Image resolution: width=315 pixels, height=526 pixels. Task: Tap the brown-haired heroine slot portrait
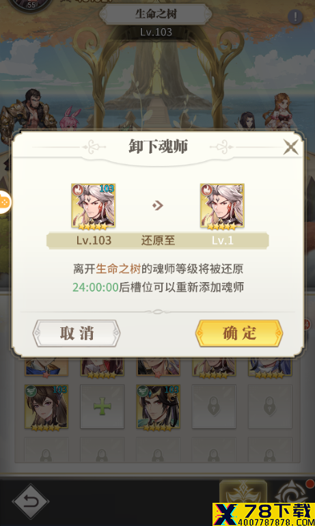[x=46, y=406]
